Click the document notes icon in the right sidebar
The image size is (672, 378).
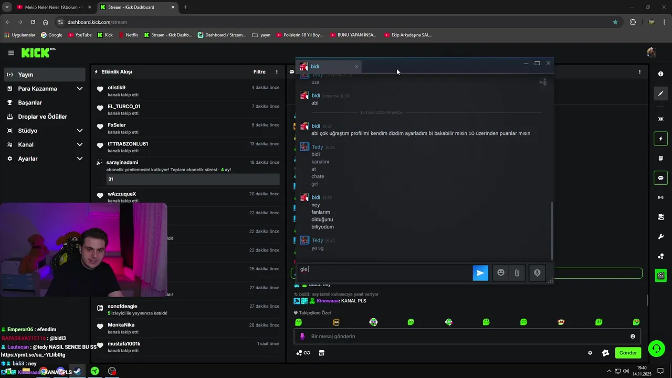coord(660,158)
